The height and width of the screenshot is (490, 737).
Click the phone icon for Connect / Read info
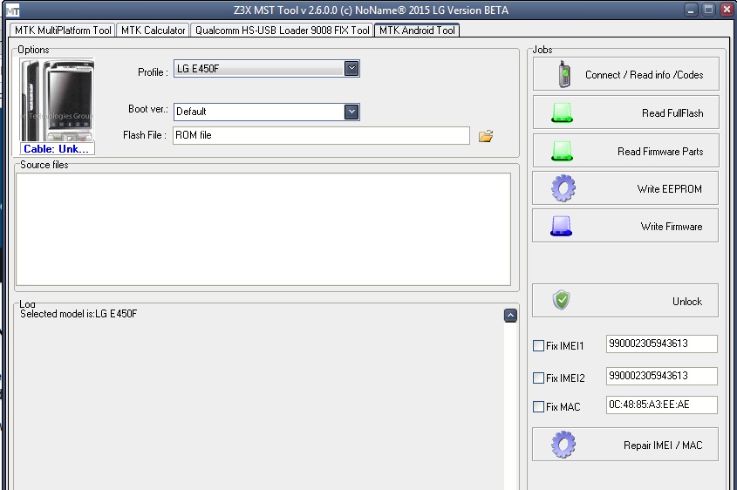[x=564, y=74]
